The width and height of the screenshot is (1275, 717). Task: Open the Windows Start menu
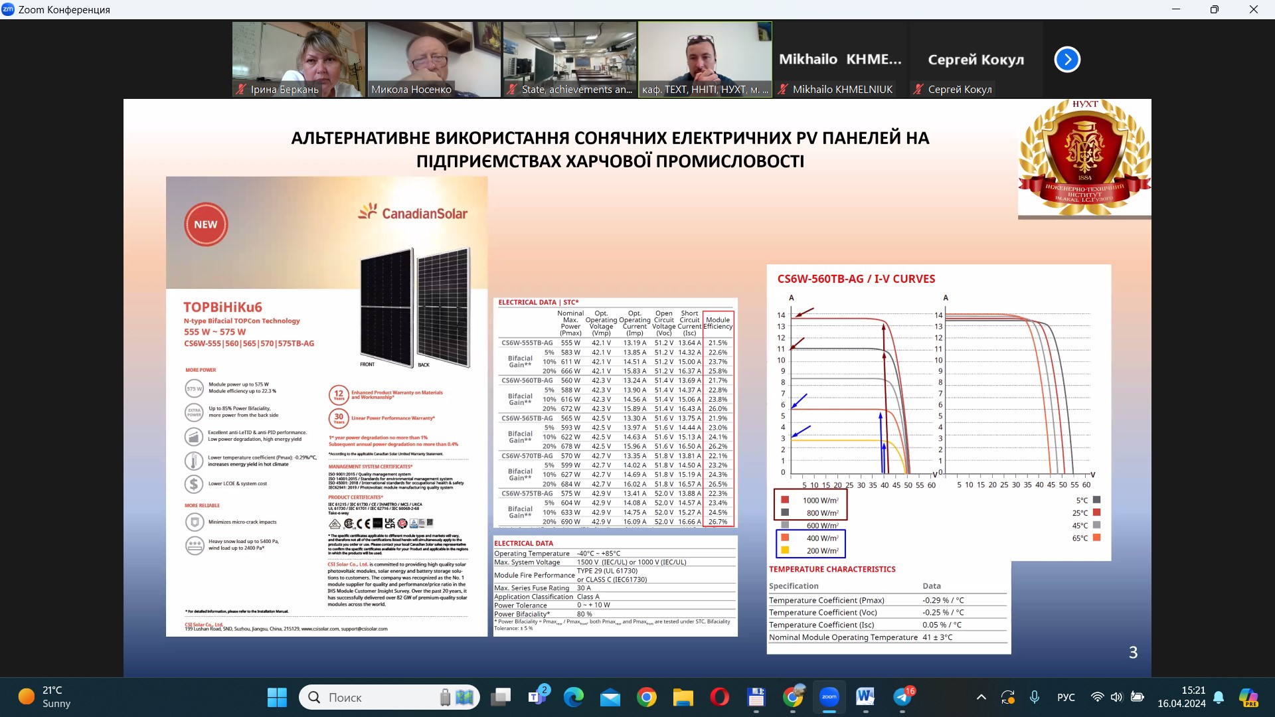277,697
